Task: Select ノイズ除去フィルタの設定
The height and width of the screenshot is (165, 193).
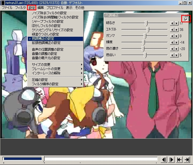Action: (x=55, y=13)
